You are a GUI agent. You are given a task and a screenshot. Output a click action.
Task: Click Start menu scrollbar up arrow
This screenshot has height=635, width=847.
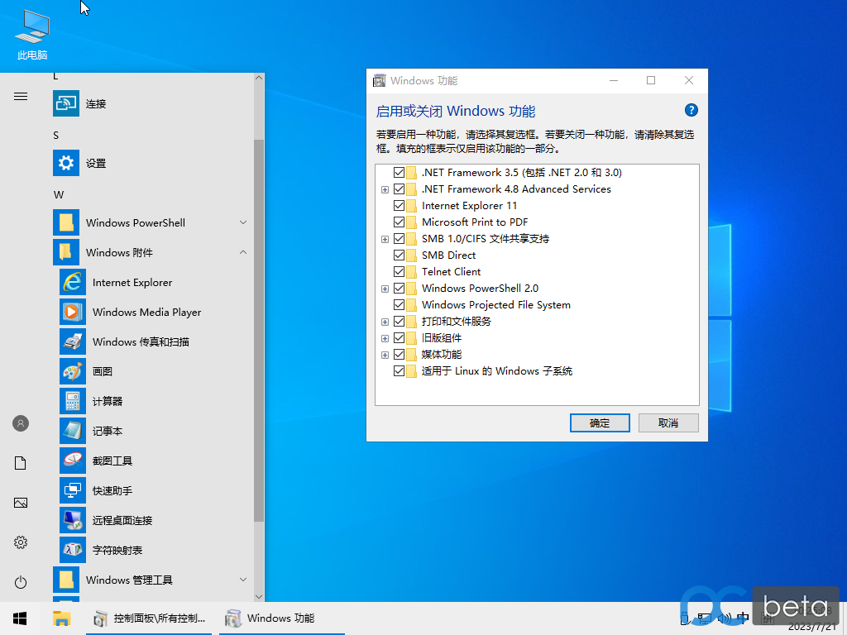[259, 78]
